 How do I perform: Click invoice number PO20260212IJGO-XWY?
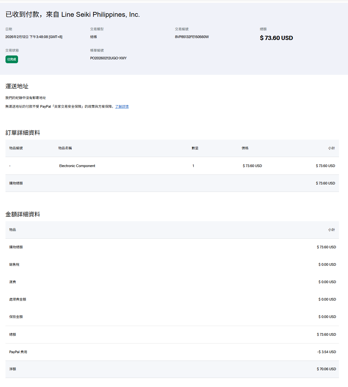point(108,58)
